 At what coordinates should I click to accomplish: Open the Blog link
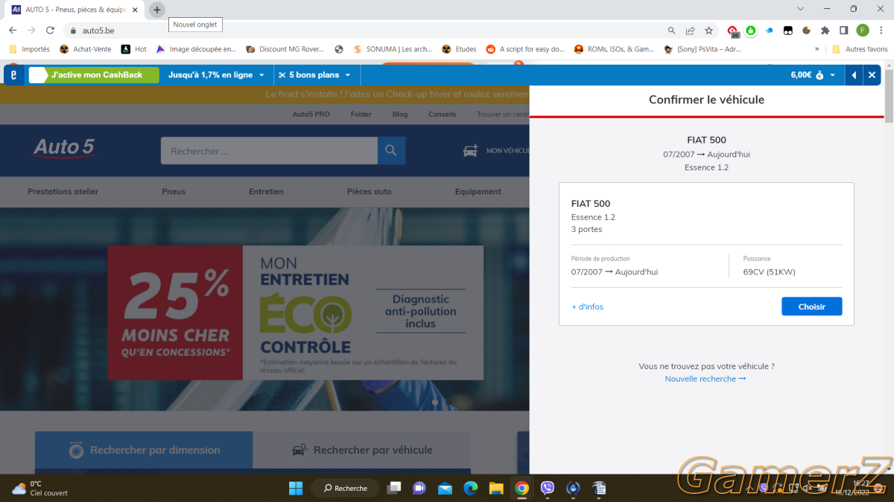coord(400,114)
